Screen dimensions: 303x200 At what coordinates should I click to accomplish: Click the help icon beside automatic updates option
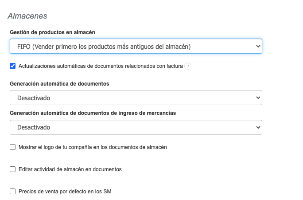[188, 67]
